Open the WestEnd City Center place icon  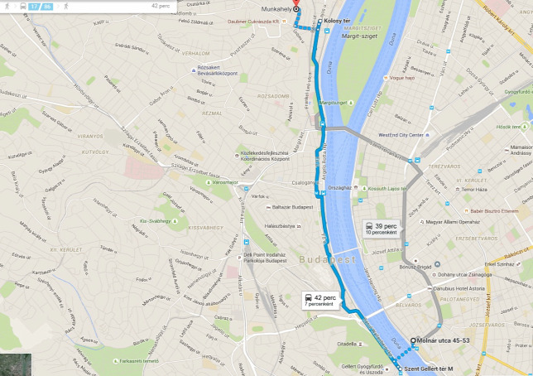pos(428,135)
